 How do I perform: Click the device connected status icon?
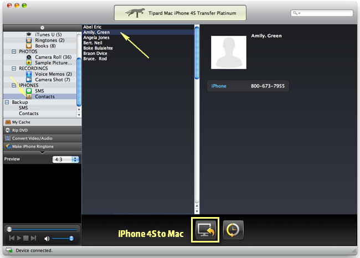tap(9, 250)
